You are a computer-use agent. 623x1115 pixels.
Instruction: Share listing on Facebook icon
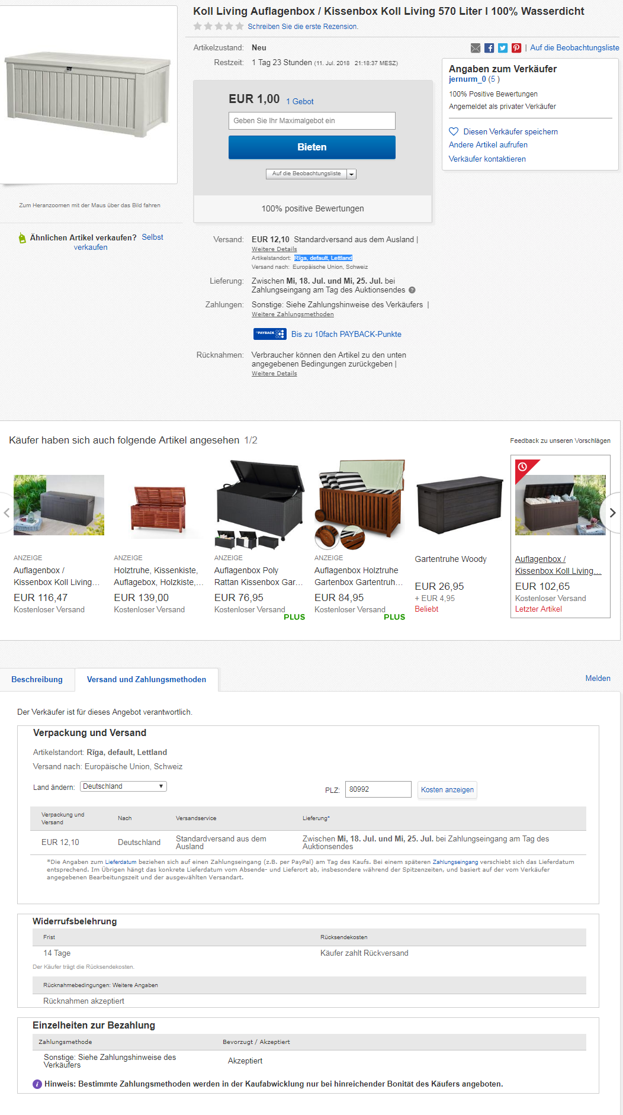pos(489,48)
